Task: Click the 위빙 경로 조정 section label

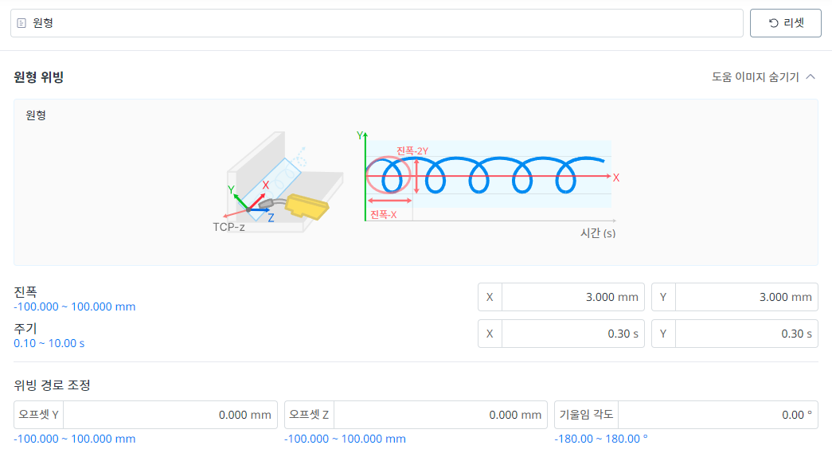Action: (x=52, y=385)
